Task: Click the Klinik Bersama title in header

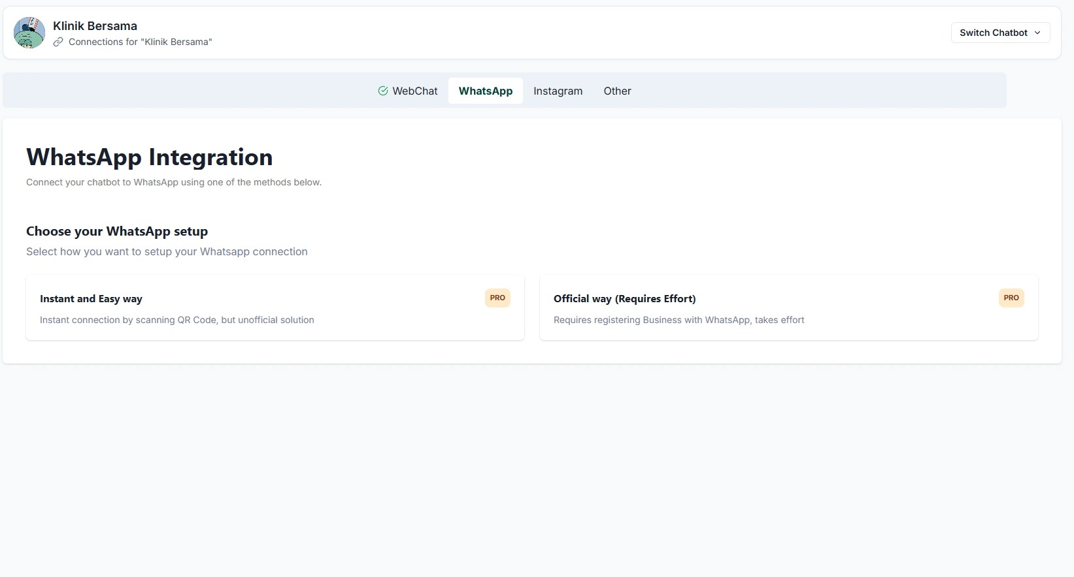Action: pos(95,26)
